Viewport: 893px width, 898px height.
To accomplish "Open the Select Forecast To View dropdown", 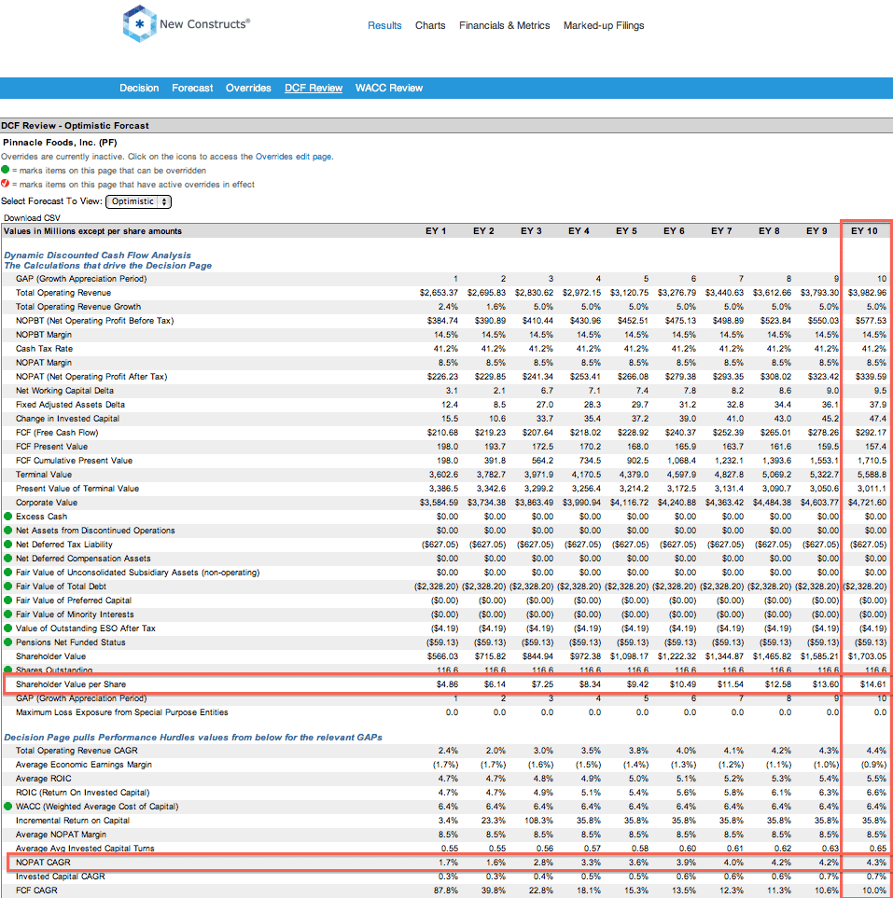I will 138,201.
